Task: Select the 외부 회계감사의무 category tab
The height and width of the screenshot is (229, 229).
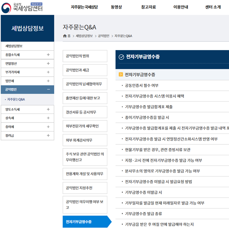Action: [85, 140]
